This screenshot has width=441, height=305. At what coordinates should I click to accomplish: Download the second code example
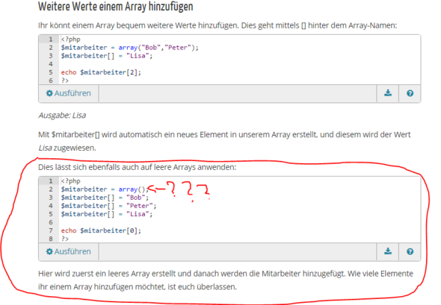(x=388, y=251)
